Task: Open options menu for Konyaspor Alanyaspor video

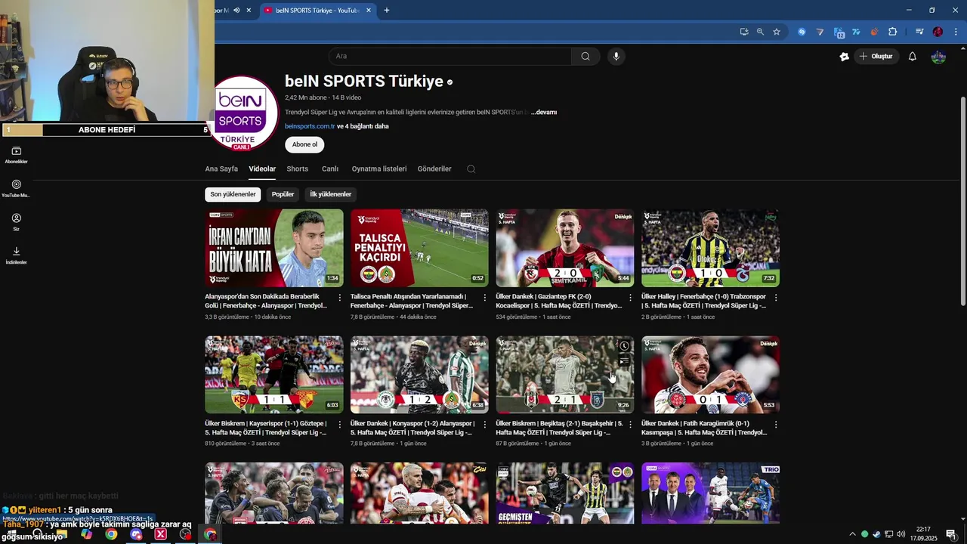Action: tap(485, 425)
